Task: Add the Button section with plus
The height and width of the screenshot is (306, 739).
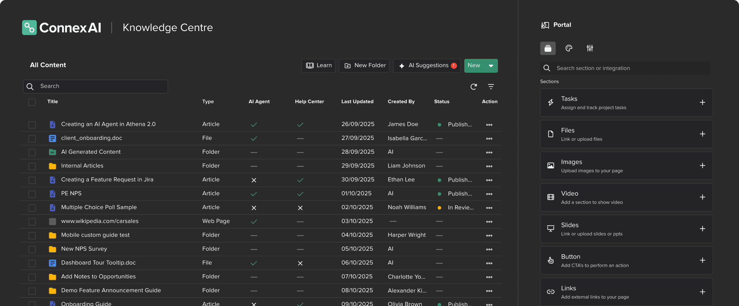Action: (x=702, y=260)
